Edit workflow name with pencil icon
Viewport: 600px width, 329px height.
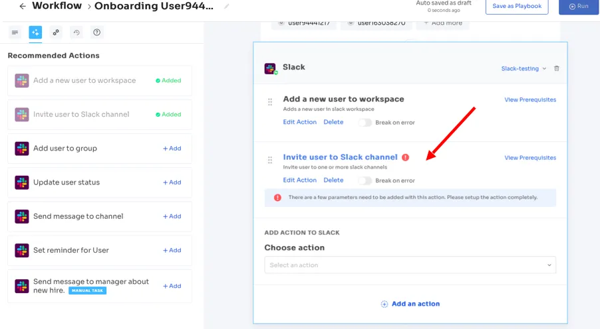[227, 6]
